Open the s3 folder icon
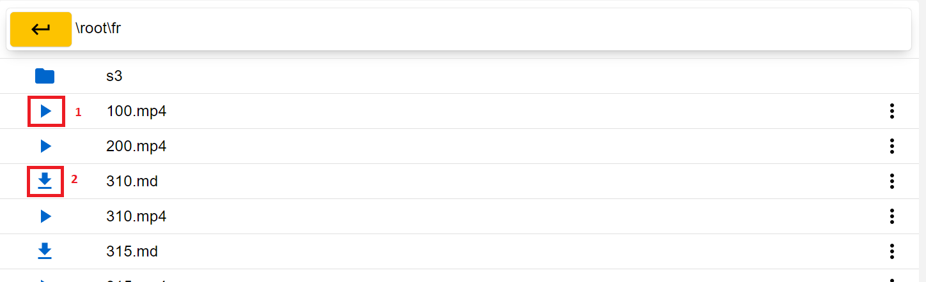Image resolution: width=926 pixels, height=282 pixels. (45, 77)
